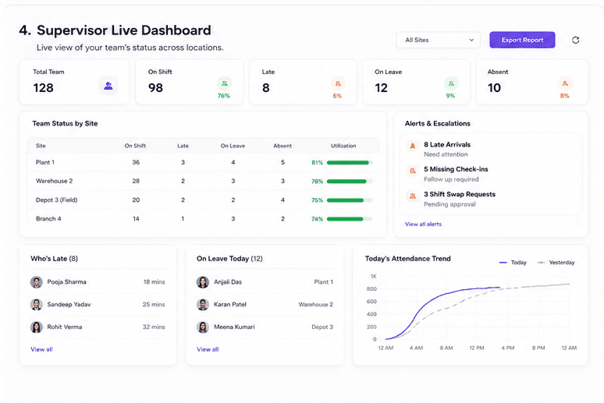Click the green On Leave card icon
The height and width of the screenshot is (403, 604).
point(451,83)
